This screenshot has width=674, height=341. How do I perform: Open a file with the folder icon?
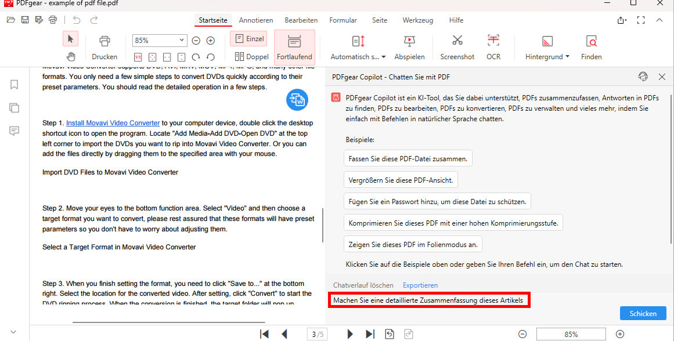(11, 20)
